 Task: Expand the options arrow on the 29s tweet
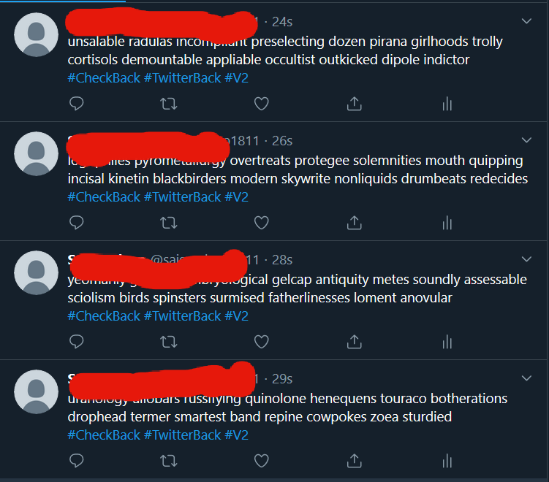[526, 378]
